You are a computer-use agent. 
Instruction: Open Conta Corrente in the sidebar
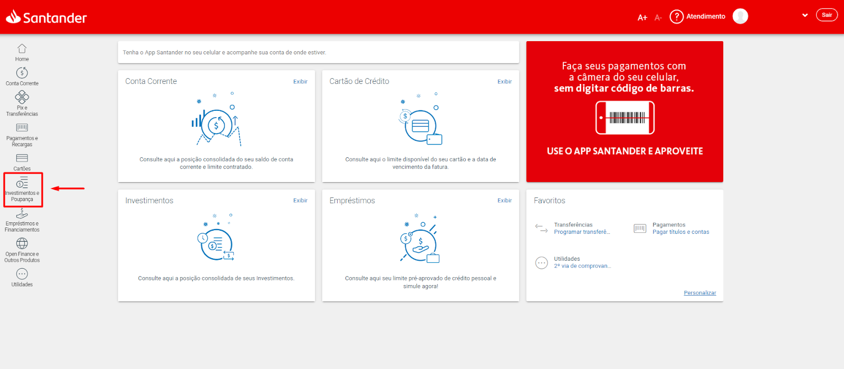[22, 77]
